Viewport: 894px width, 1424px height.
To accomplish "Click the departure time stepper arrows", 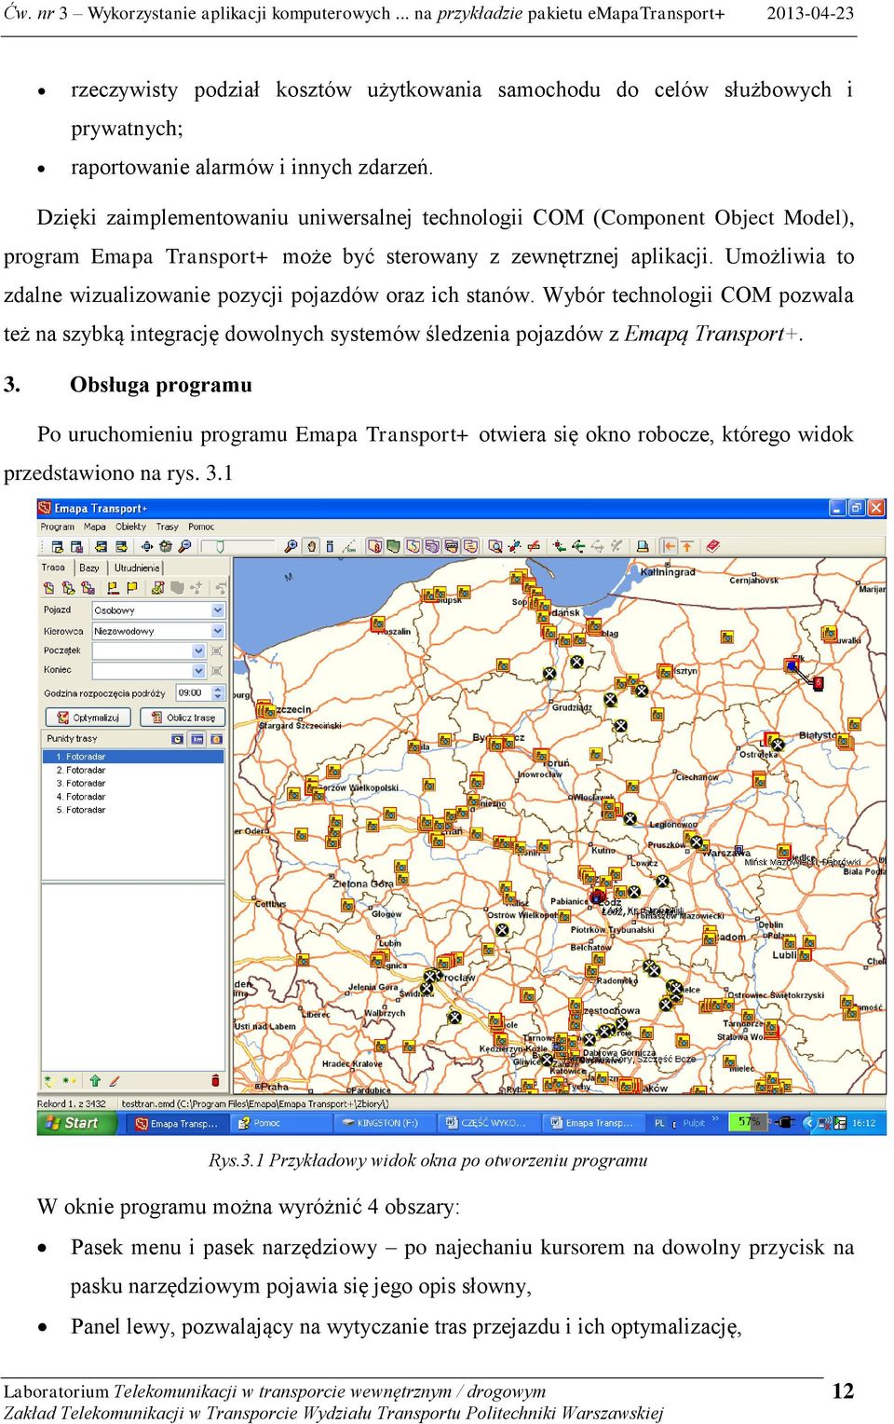I will pyautogui.click(x=219, y=692).
